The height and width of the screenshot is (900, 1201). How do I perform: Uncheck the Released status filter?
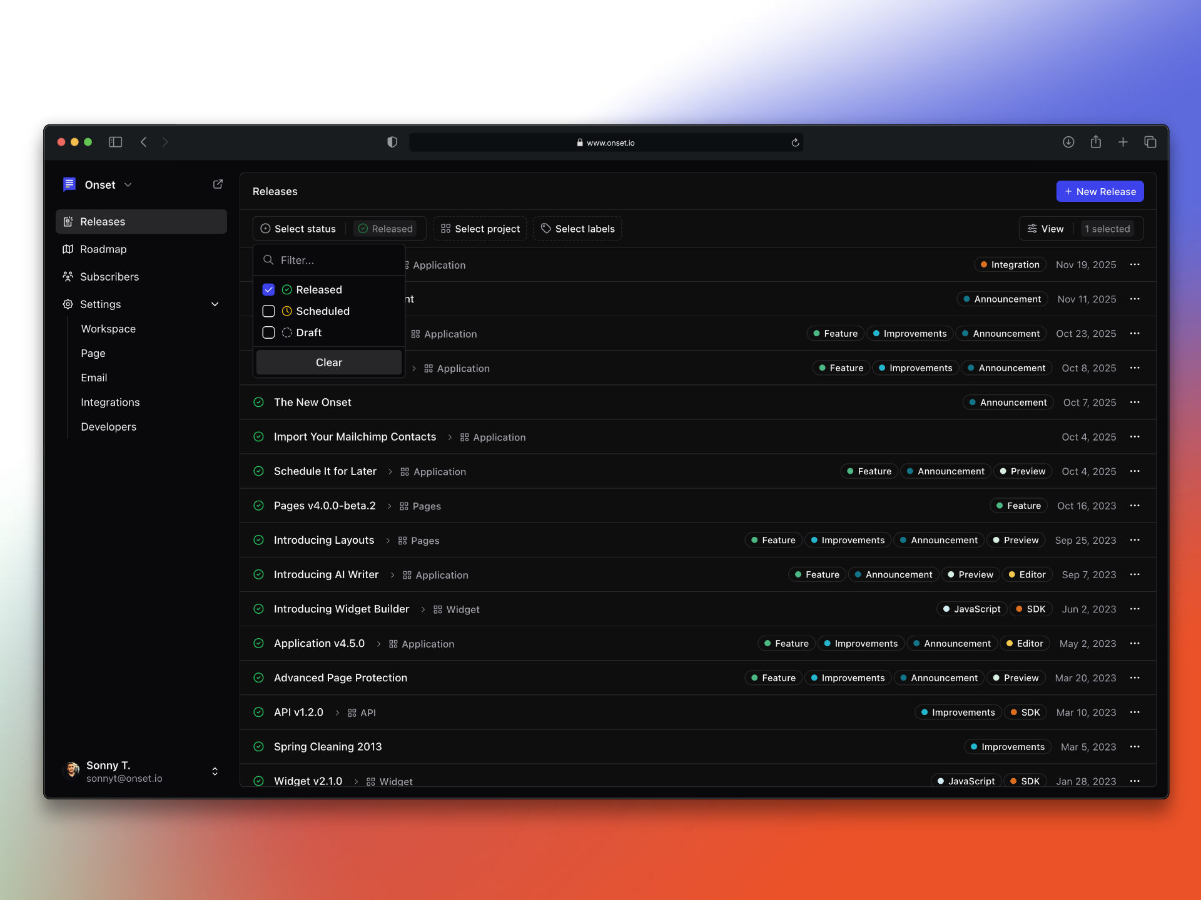click(268, 289)
